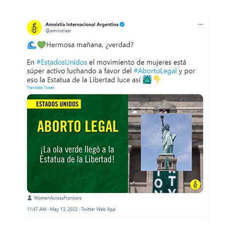The width and height of the screenshot is (234, 236).
Task: Click the yellow ESTADOS UNIDOS banner label
Action: click(54, 104)
